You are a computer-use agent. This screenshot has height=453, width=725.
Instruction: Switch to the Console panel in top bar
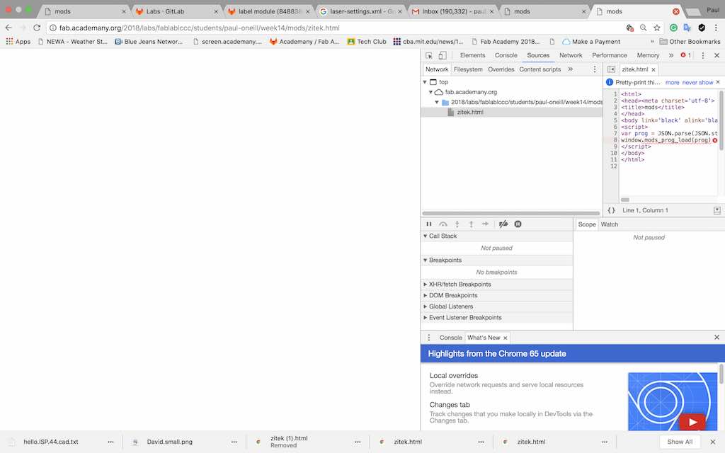[506, 55]
